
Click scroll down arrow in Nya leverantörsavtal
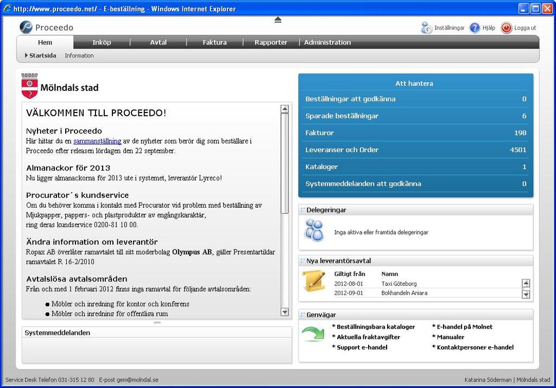click(526, 294)
